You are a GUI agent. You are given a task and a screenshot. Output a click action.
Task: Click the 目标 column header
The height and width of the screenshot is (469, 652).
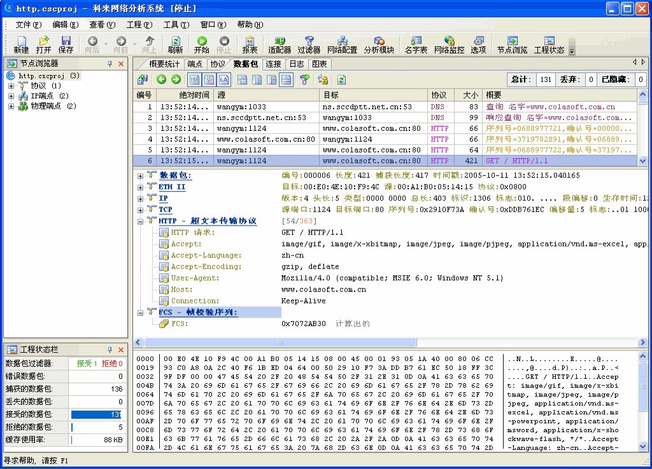pyautogui.click(x=373, y=95)
